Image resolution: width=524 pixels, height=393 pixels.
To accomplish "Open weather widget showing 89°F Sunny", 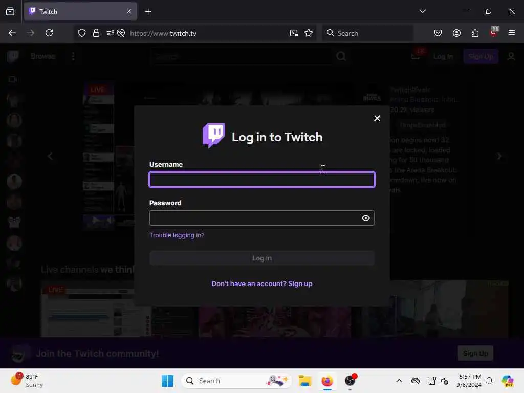I will tap(27, 381).
